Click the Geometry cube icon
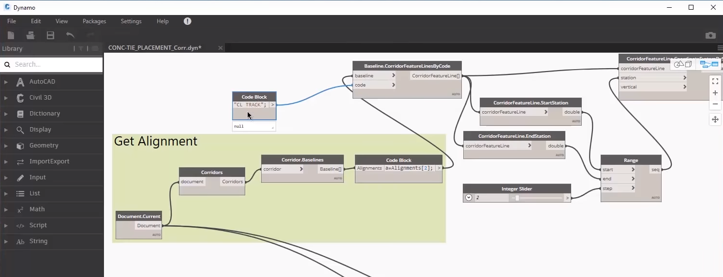 pos(20,146)
